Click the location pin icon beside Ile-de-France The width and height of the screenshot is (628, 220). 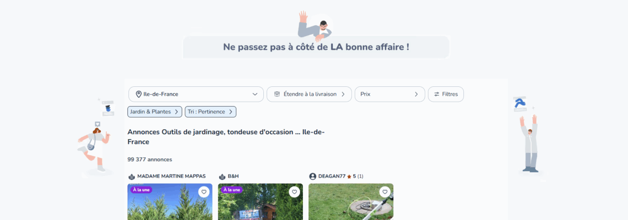(139, 95)
